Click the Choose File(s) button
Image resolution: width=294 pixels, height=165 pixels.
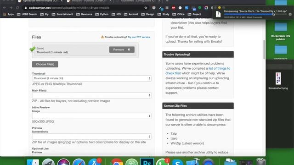point(45,64)
